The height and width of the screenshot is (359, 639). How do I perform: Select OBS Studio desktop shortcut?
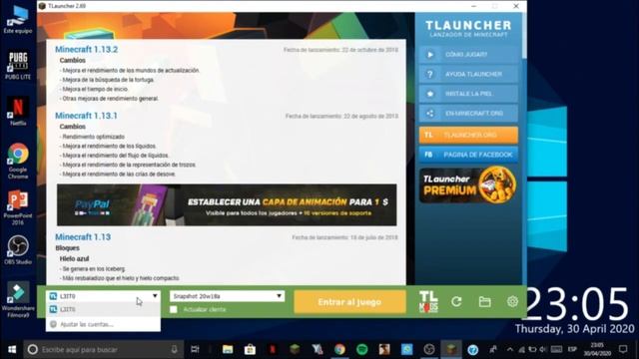(x=18, y=250)
